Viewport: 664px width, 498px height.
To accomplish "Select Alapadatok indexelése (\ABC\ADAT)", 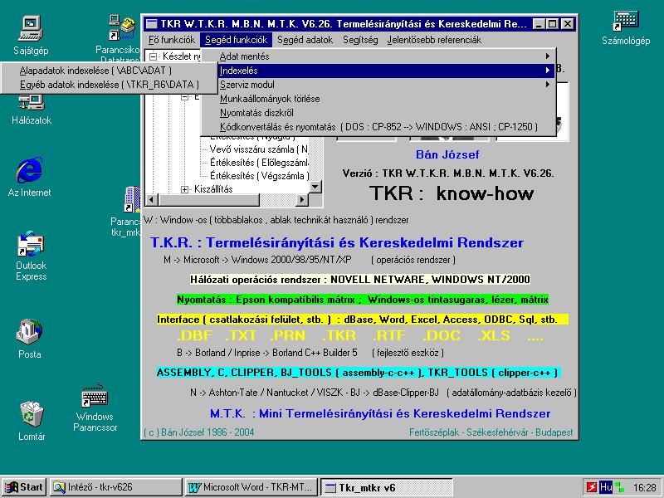I will pyautogui.click(x=109, y=71).
